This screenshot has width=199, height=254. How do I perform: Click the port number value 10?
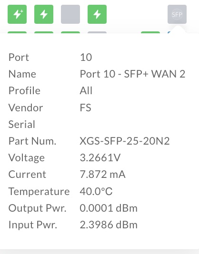point(86,57)
